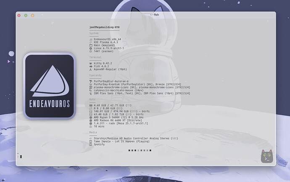Click the gear icon beside 'Linux 6.15.9-arch1-1'

pos(91,48)
